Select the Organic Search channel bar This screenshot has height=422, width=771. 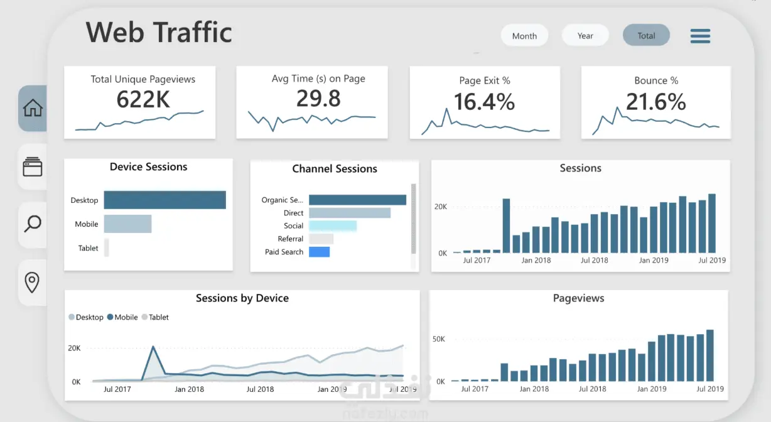point(358,200)
